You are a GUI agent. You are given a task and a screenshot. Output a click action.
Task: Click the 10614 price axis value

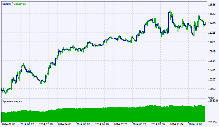(212, 61)
